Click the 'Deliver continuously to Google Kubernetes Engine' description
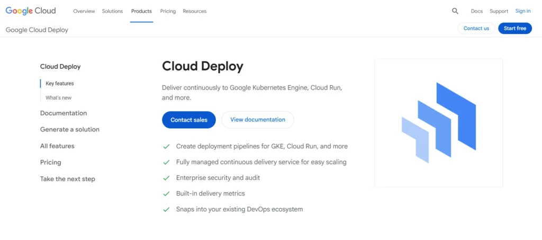Image resolution: width=542 pixels, height=240 pixels. pos(252,93)
